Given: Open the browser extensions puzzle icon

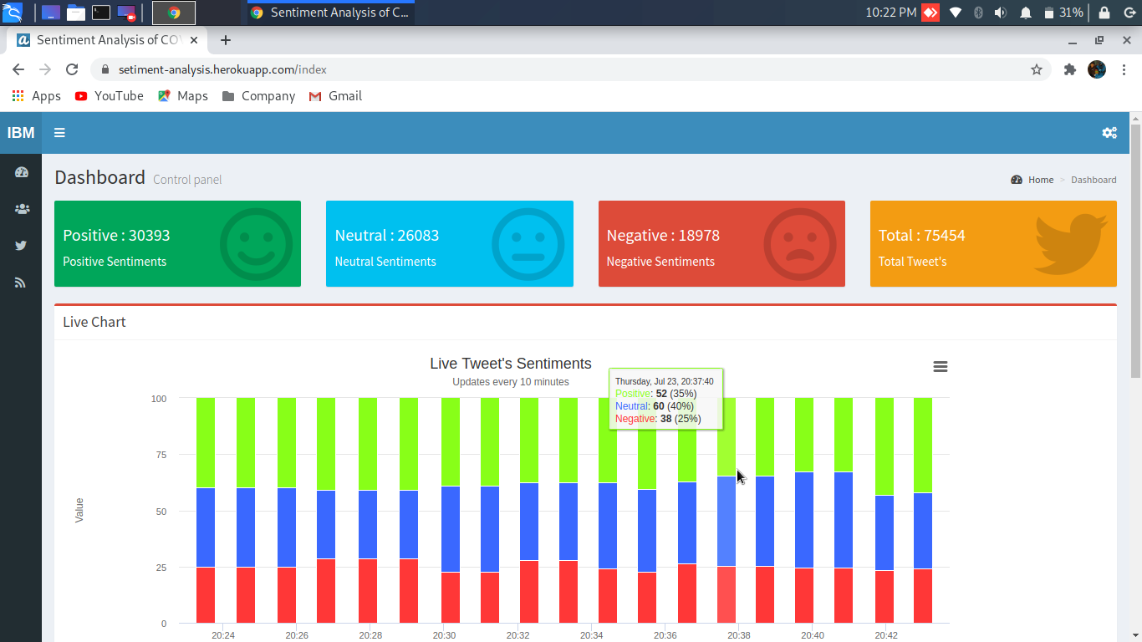Looking at the screenshot, I should pos(1069,69).
